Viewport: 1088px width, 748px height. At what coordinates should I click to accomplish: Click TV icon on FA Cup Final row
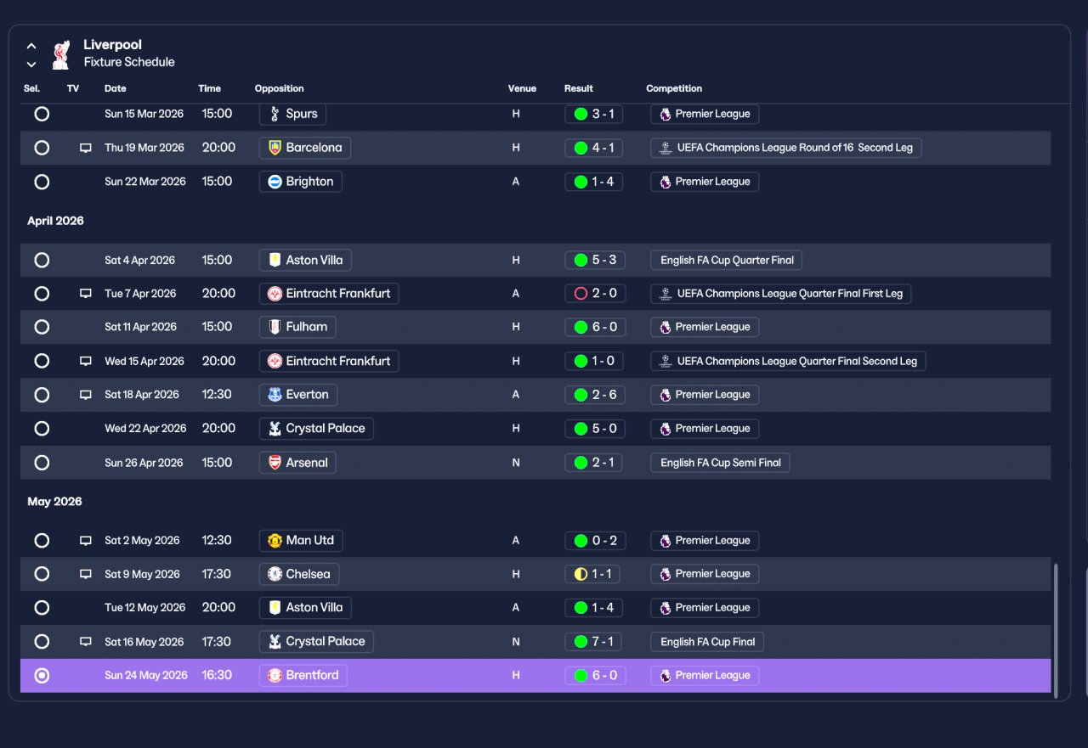(x=86, y=642)
